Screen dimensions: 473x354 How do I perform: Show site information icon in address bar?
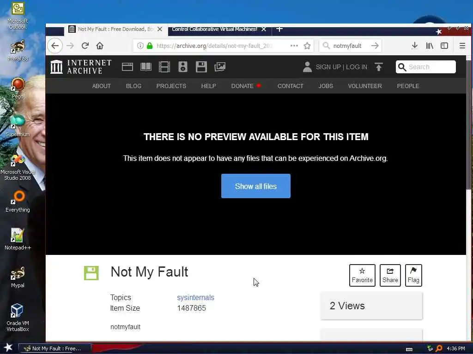click(140, 46)
